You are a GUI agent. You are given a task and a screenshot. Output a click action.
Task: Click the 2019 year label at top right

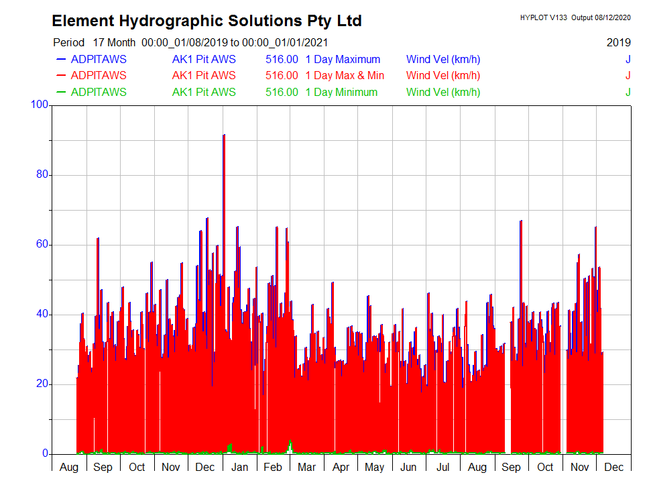click(618, 42)
